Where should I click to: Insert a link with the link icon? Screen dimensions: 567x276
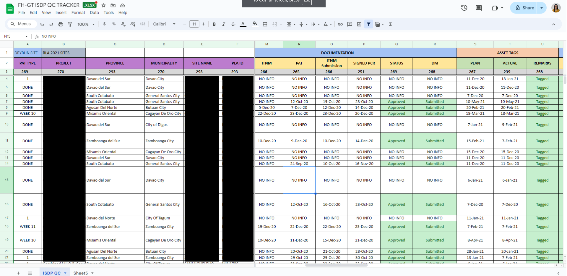tap(340, 24)
